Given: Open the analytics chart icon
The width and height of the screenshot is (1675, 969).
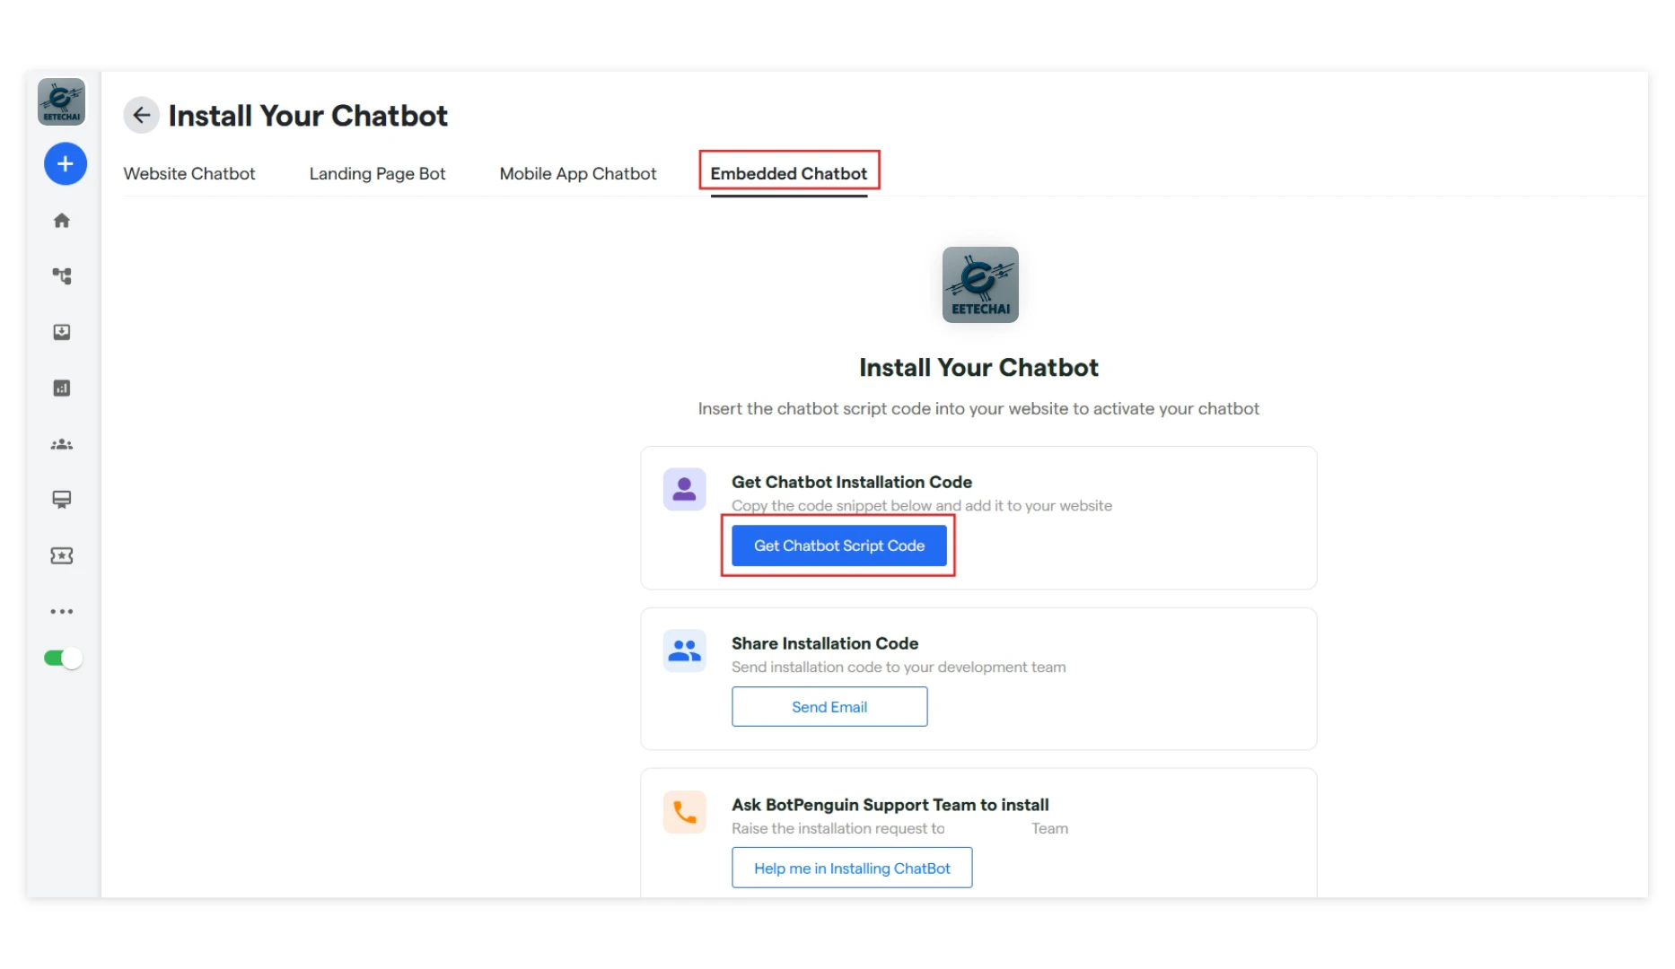Looking at the screenshot, I should pos(62,388).
